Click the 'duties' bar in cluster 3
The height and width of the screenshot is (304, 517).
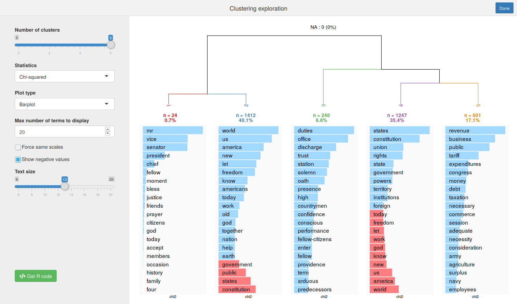(x=324, y=130)
